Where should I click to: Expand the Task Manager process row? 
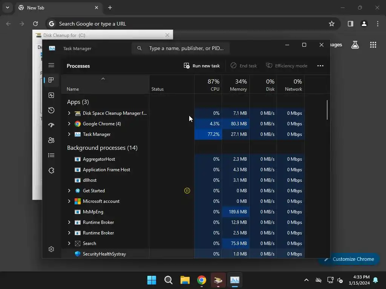69,134
